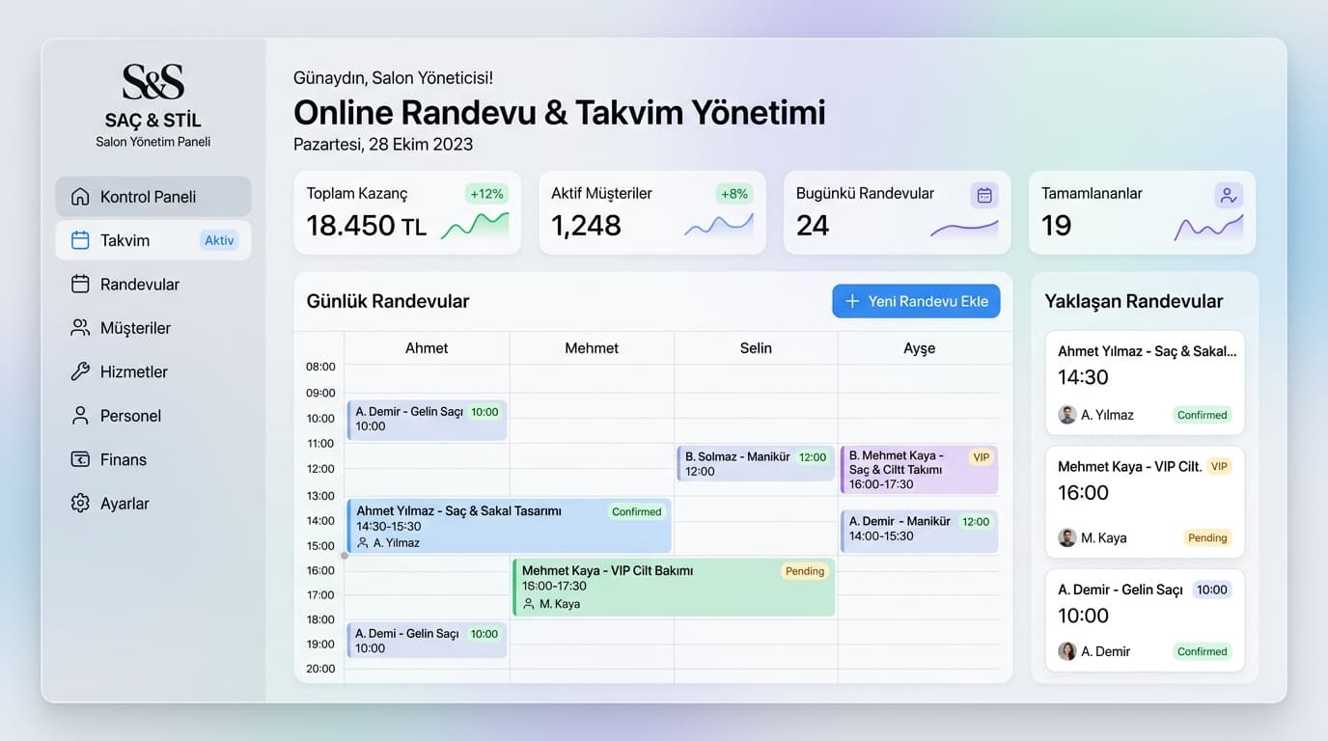Click the 20:00 time slot label
This screenshot has height=741, width=1328.
click(x=320, y=669)
